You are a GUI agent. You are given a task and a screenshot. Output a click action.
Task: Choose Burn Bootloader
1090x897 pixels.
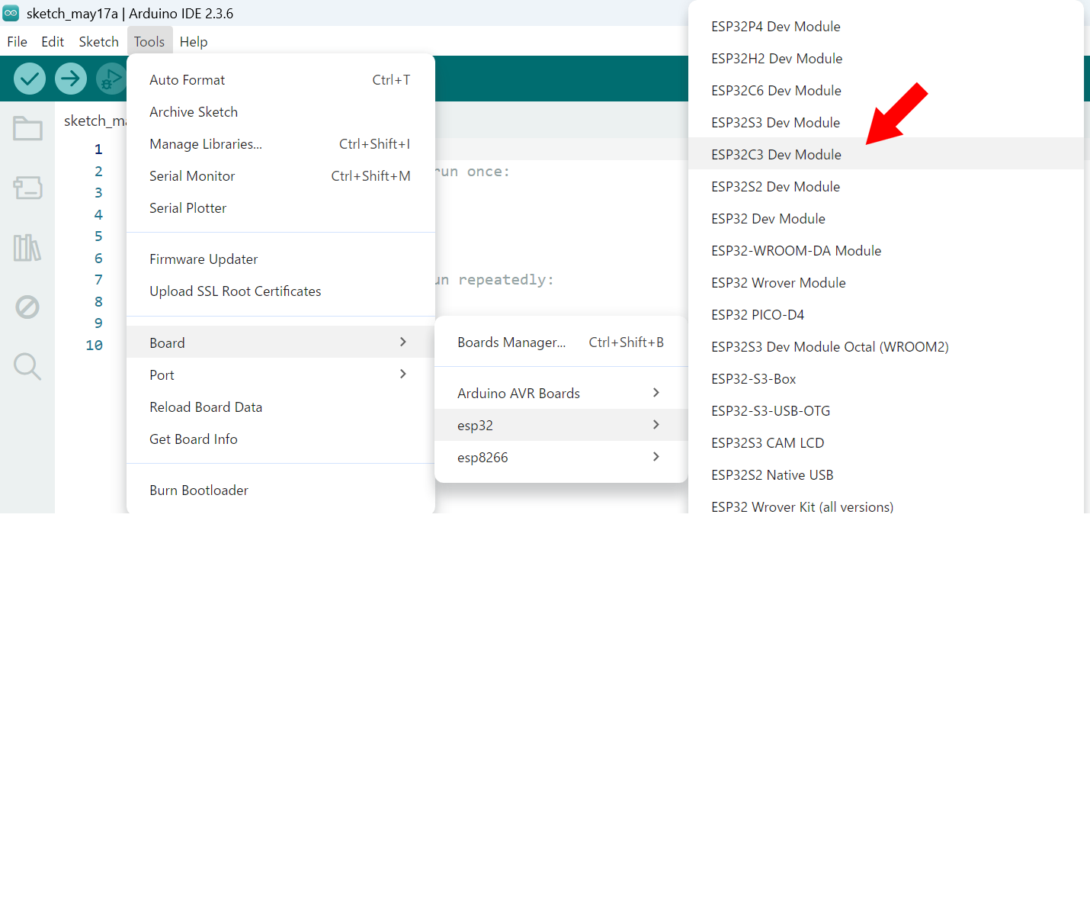click(281, 490)
